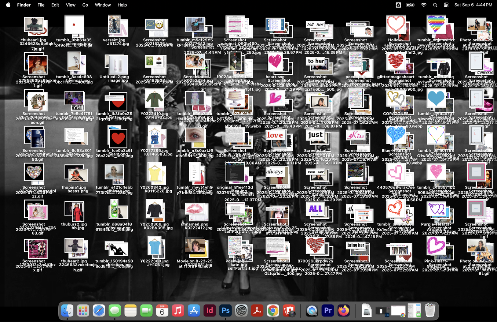Click the date and time clock
497x322 pixels.
tap(473, 5)
